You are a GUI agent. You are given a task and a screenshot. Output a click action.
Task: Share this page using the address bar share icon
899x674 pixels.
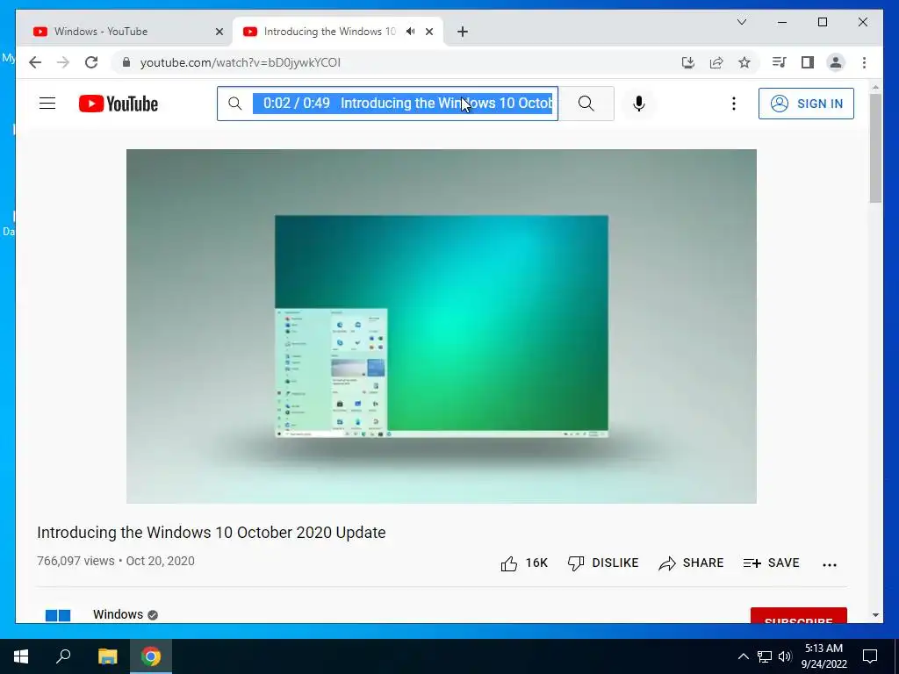[716, 62]
